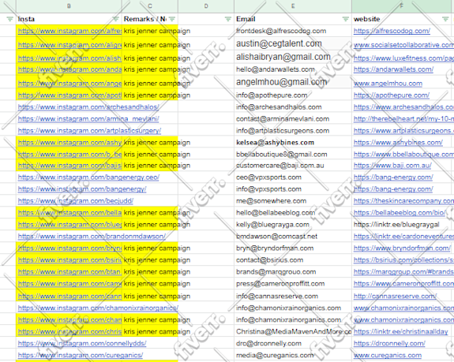The height and width of the screenshot is (362, 454).
Task: Select column E header
Action: [293, 6]
